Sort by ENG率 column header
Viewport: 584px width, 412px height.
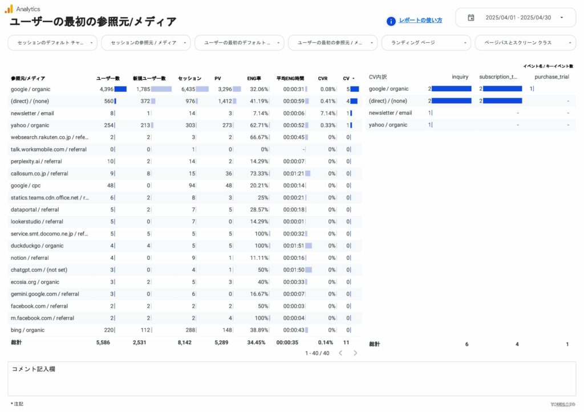(x=254, y=79)
